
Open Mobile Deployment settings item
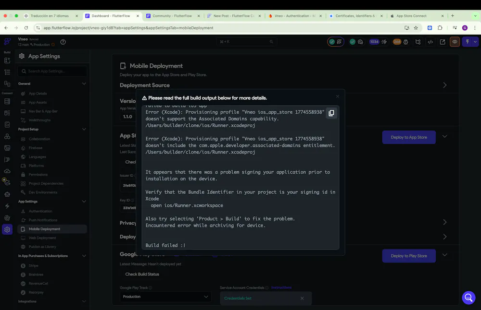tap(52, 229)
